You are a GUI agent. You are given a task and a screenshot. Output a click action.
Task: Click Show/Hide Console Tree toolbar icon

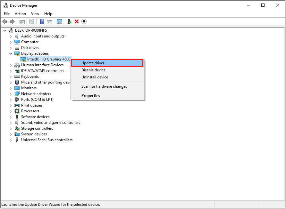tap(22, 22)
